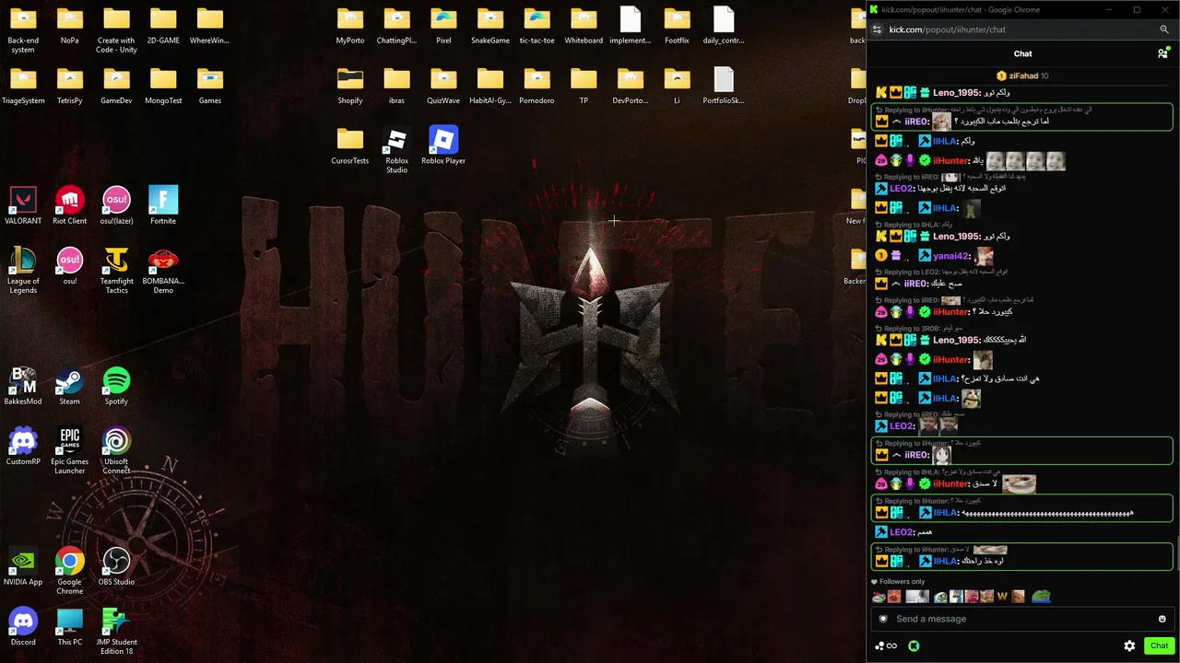
Task: Open the chat user list icon
Action: [1162, 53]
